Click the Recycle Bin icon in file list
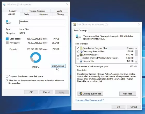The height and width of the screenshot is (114, 145). [81, 61]
